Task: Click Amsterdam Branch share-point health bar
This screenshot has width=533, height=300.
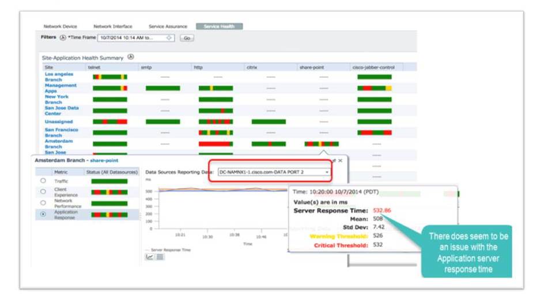Action: (x=322, y=144)
